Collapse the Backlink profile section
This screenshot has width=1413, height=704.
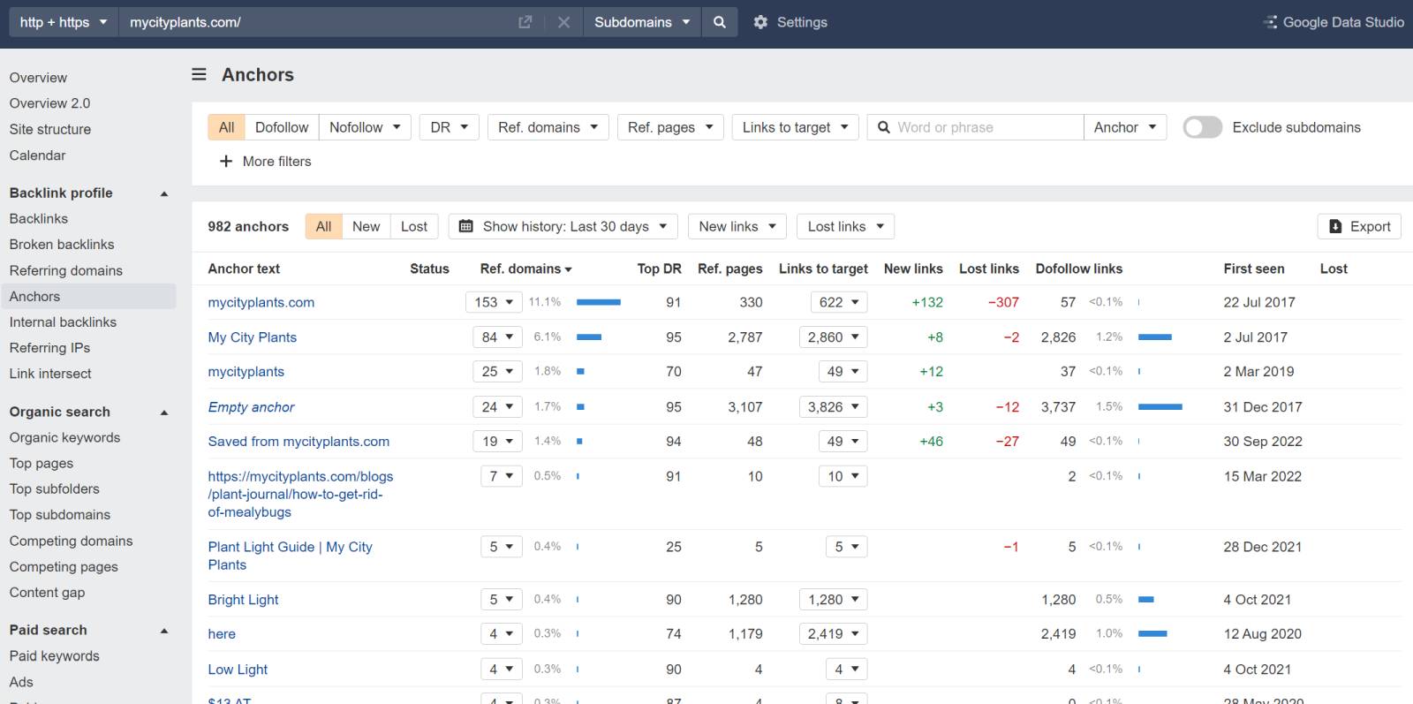point(164,193)
